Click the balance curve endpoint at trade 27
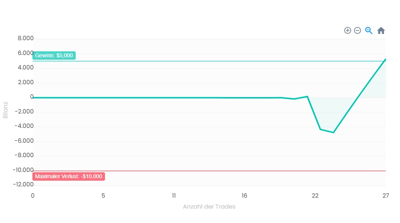 (385, 59)
